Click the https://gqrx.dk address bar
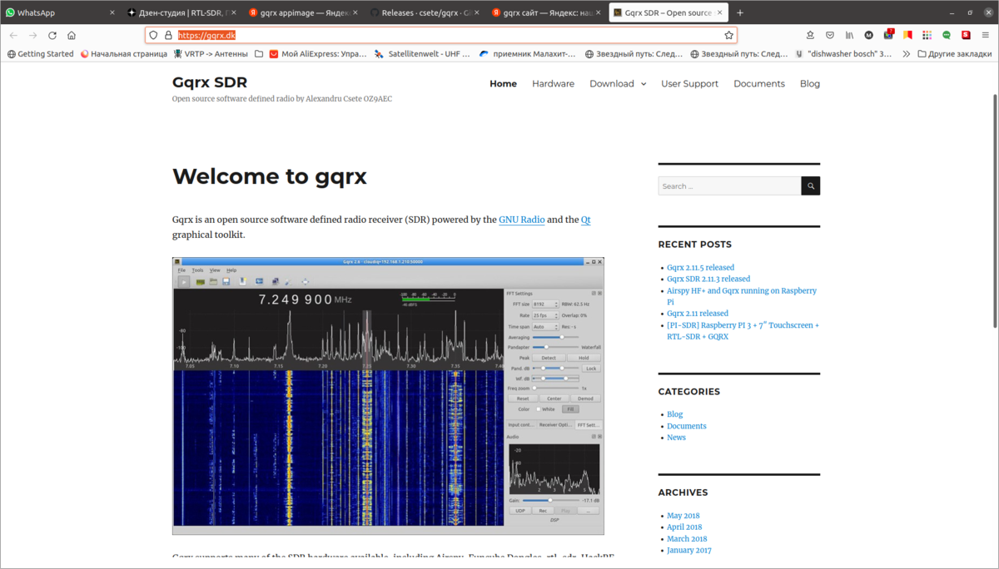 pyautogui.click(x=441, y=35)
